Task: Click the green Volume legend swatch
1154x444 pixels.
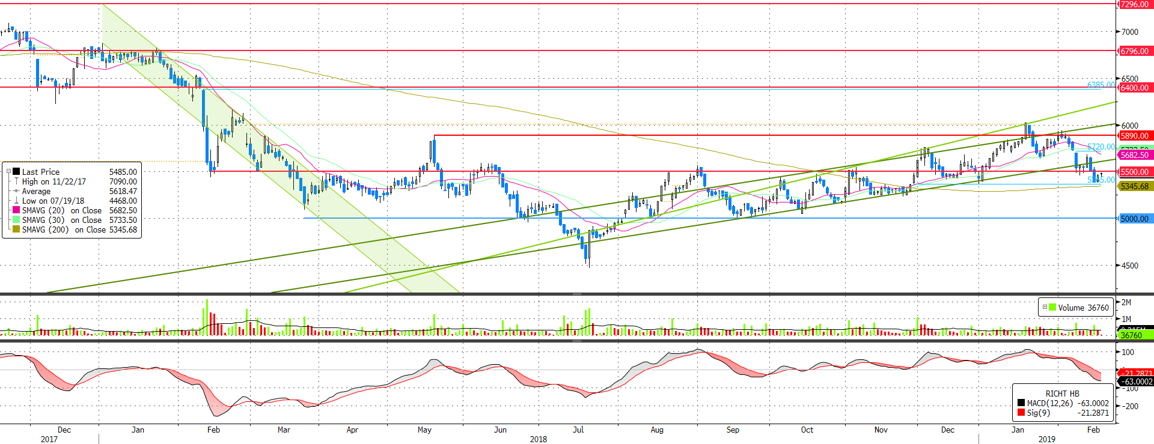Action: point(1052,308)
